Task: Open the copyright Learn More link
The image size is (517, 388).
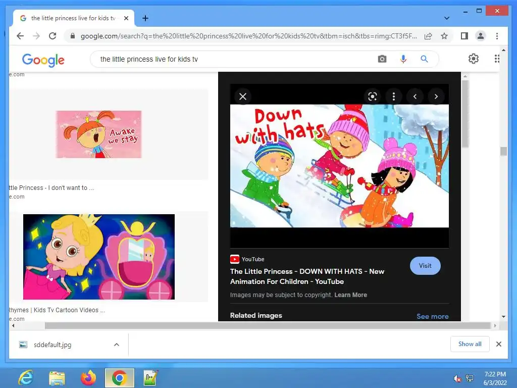Action: coord(350,295)
